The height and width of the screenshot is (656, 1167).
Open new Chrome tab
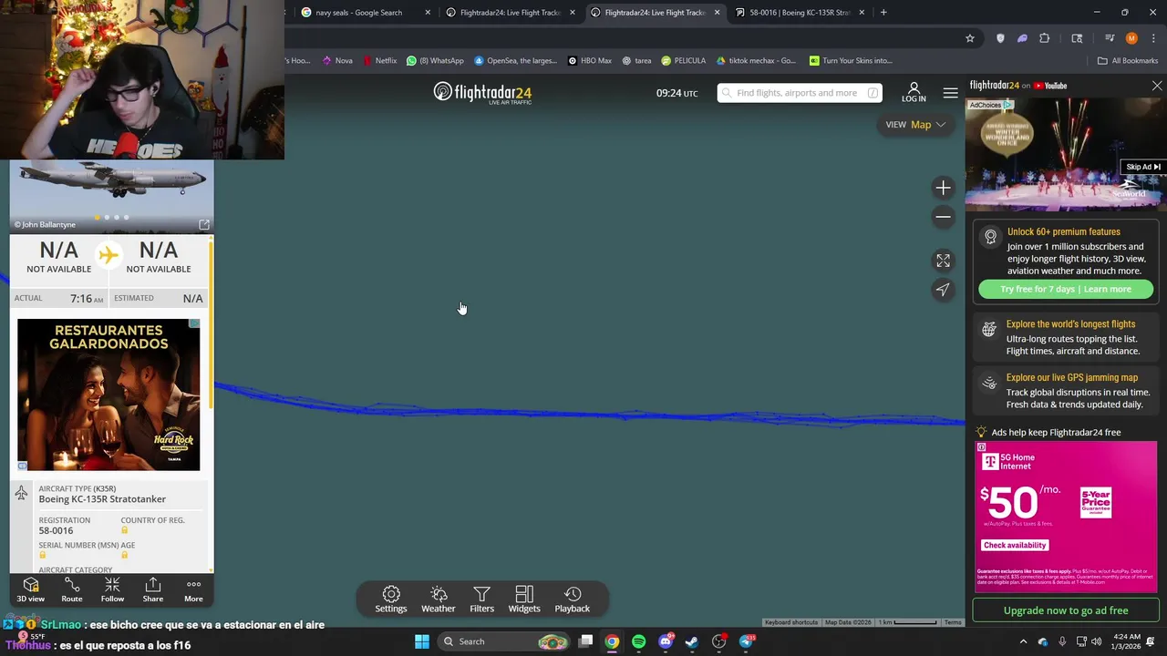click(x=883, y=13)
